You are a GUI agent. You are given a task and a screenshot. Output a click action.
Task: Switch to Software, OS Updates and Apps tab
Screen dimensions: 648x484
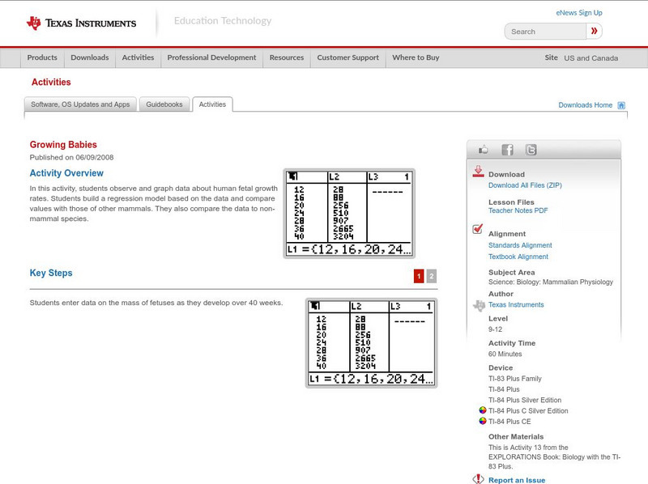tap(80, 104)
